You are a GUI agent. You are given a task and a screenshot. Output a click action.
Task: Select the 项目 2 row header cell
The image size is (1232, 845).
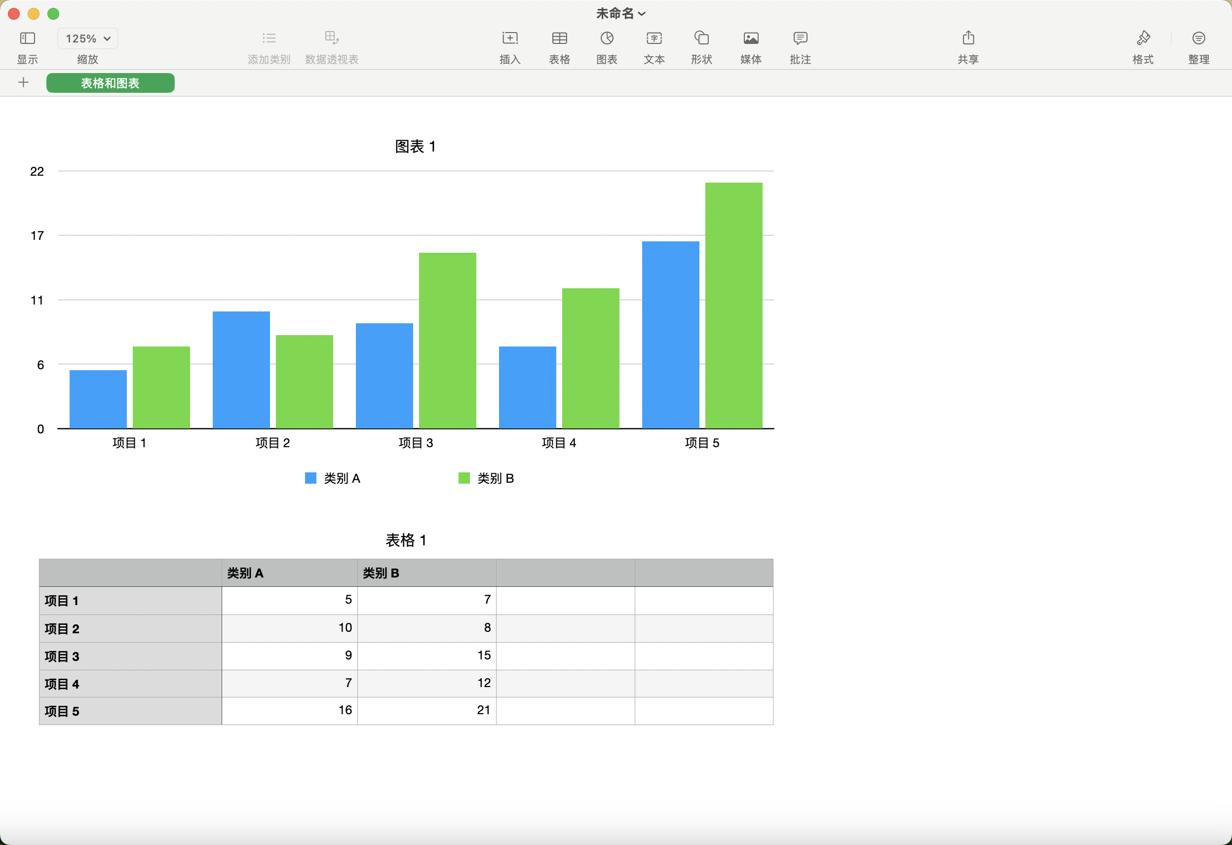pyautogui.click(x=130, y=629)
